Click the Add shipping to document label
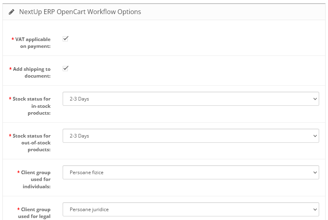The width and height of the screenshot is (328, 220). pyautogui.click(x=32, y=72)
